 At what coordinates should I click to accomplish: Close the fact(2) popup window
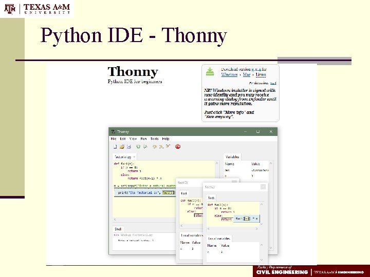tap(263, 187)
